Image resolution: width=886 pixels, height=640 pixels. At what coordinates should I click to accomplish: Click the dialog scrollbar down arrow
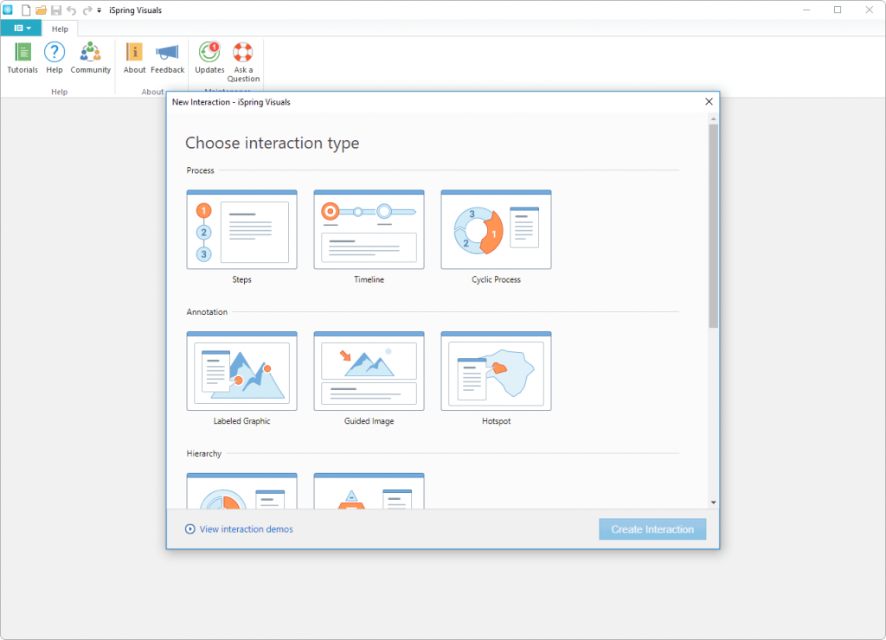(714, 502)
